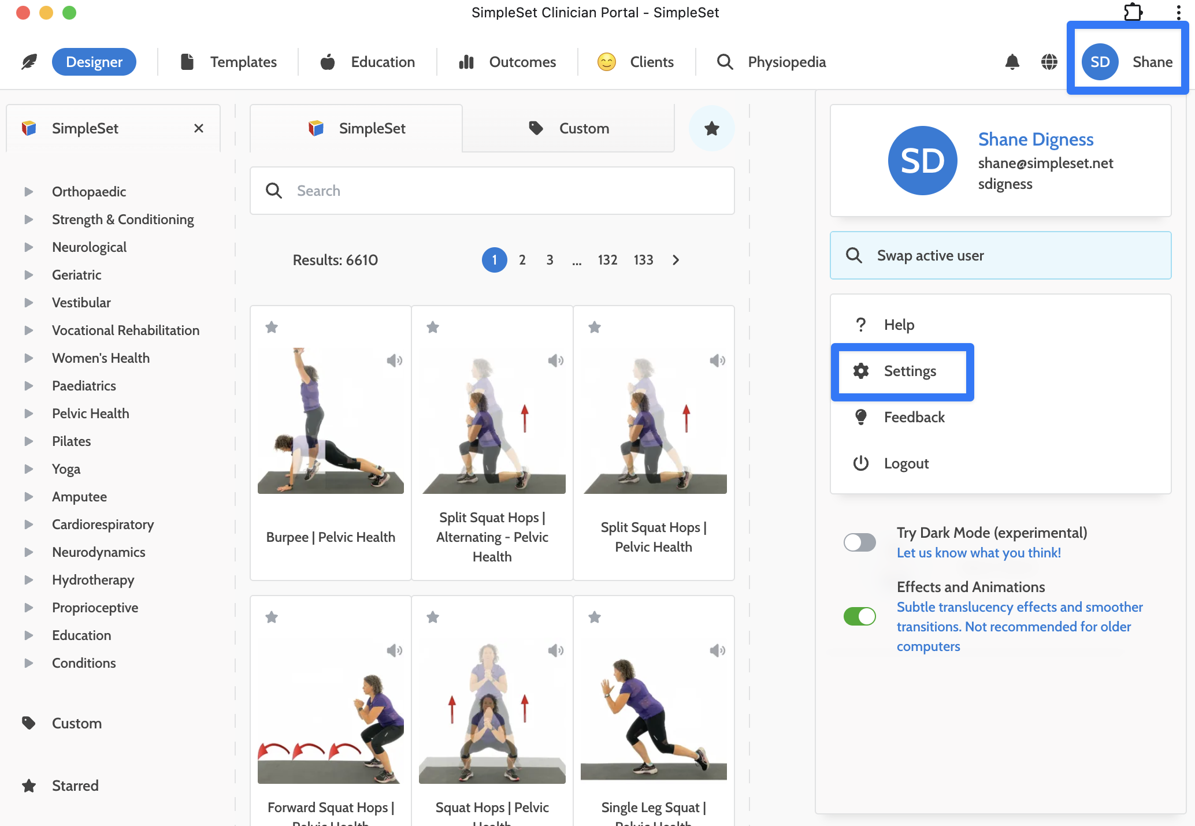Star the Forward Squat Hops exercise
1195x826 pixels.
[272, 617]
